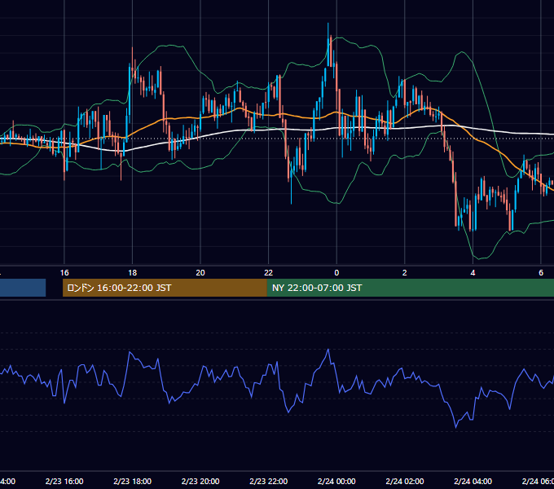The image size is (554, 489).
Task: Click the 2/24 02:00 date label
Action: click(x=405, y=481)
